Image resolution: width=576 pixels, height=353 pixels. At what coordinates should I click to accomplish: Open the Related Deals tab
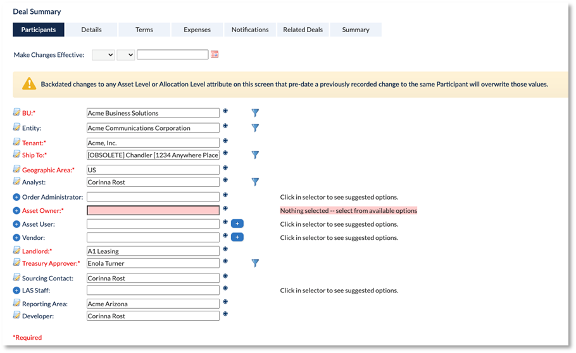[303, 30]
